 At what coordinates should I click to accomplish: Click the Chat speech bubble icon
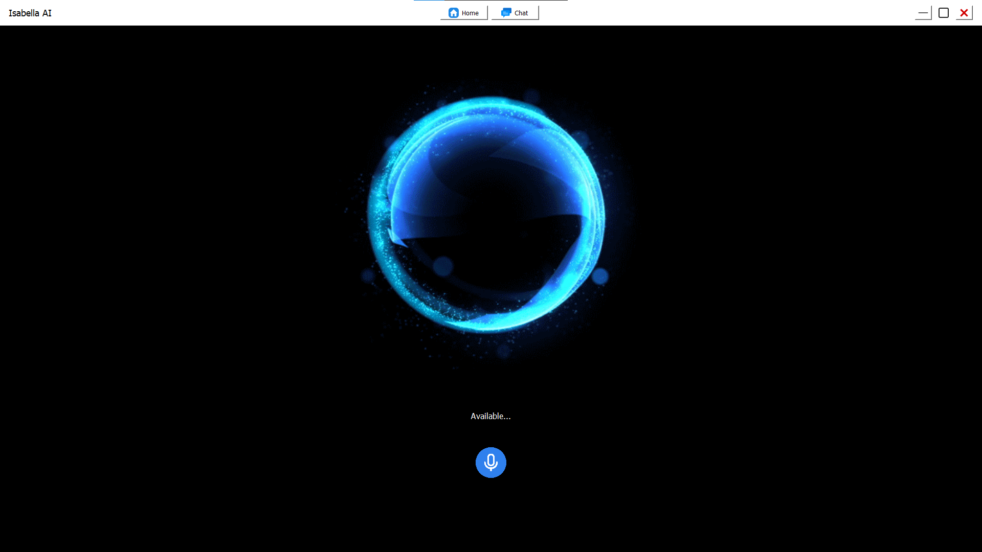click(506, 13)
